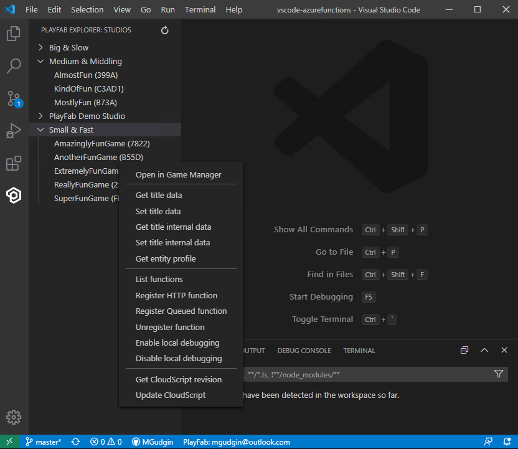The image size is (518, 449).
Task: Choose Get title internal data
Action: click(181, 227)
